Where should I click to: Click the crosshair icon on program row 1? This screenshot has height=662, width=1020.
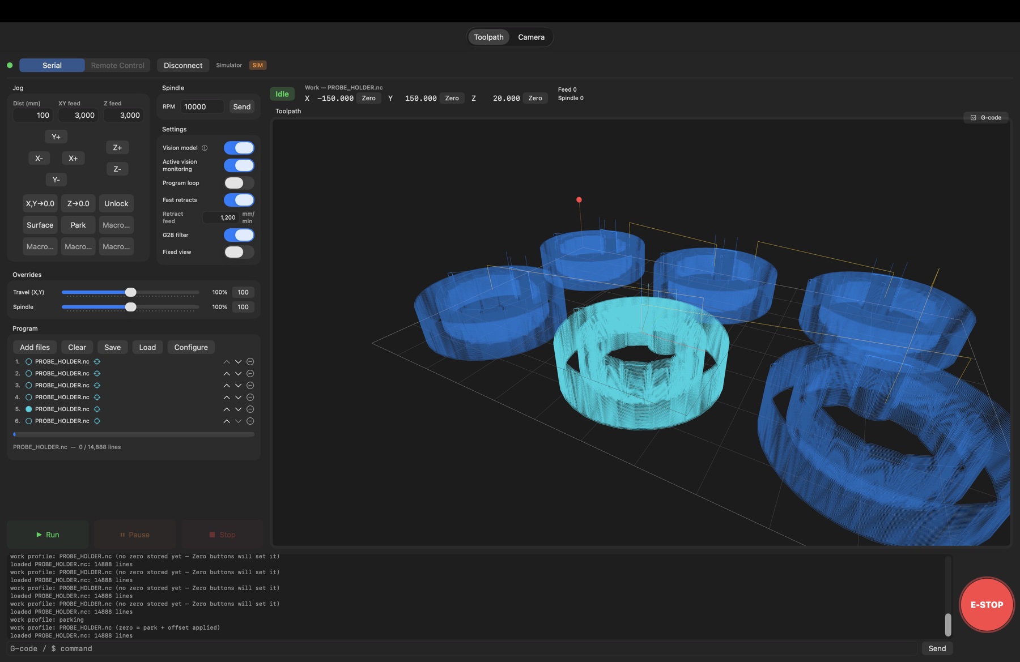click(x=97, y=361)
